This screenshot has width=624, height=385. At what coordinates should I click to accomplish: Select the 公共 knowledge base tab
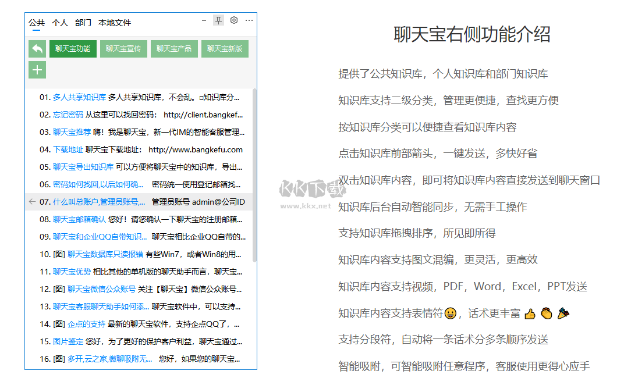click(36, 23)
